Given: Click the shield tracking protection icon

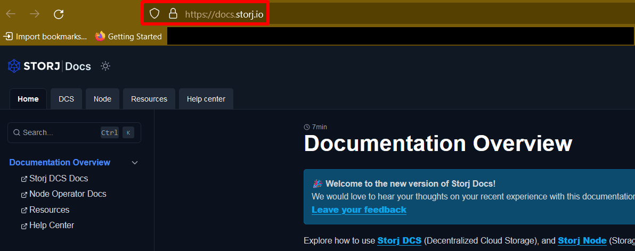Looking at the screenshot, I should [154, 14].
